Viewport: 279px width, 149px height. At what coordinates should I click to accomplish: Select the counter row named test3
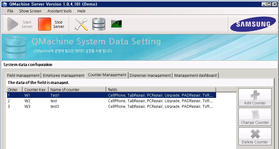pos(111,107)
